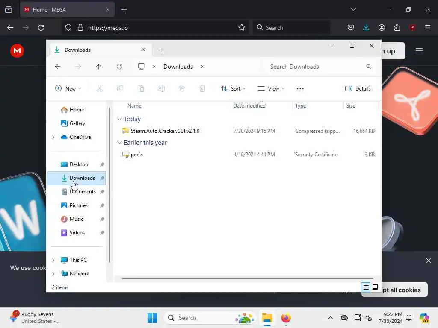Image resolution: width=438 pixels, height=328 pixels.
Task: Select the Home - MEGA browser tab
Action: 67,9
